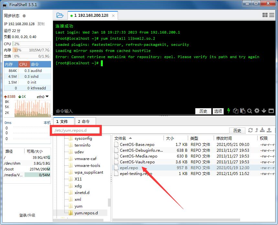Click the refresh icon in file panel
Viewport: 278px width, 225px height.
pos(250,130)
